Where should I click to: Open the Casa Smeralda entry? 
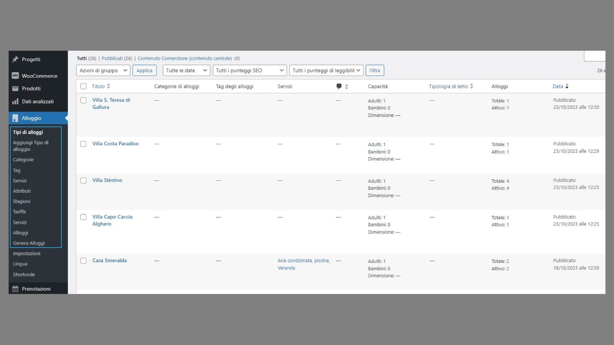click(x=110, y=260)
